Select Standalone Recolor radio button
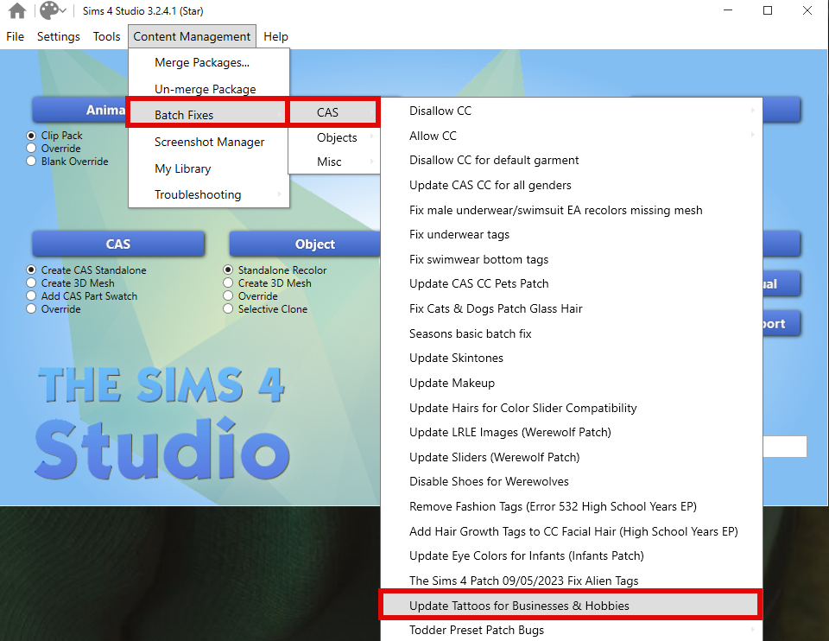Screen dimensions: 829x641 point(228,270)
